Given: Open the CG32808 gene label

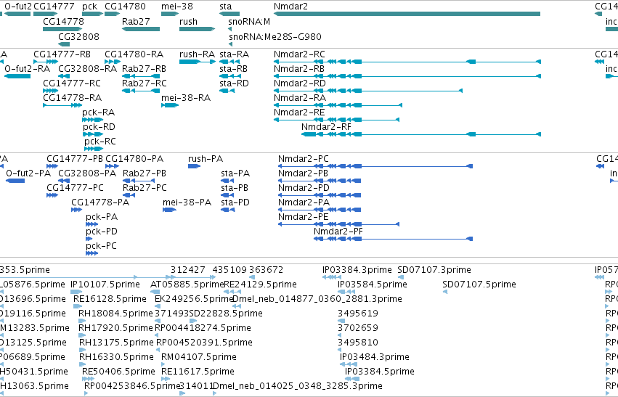Looking at the screenshot, I should coord(79,36).
